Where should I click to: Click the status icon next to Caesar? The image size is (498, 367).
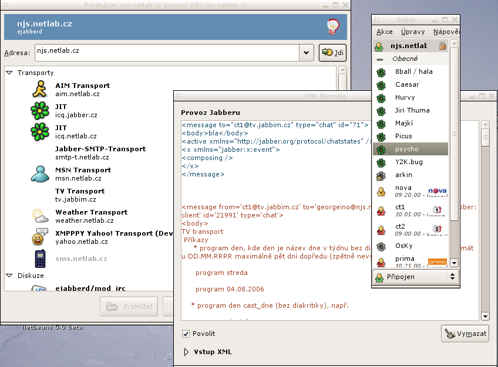tap(381, 85)
